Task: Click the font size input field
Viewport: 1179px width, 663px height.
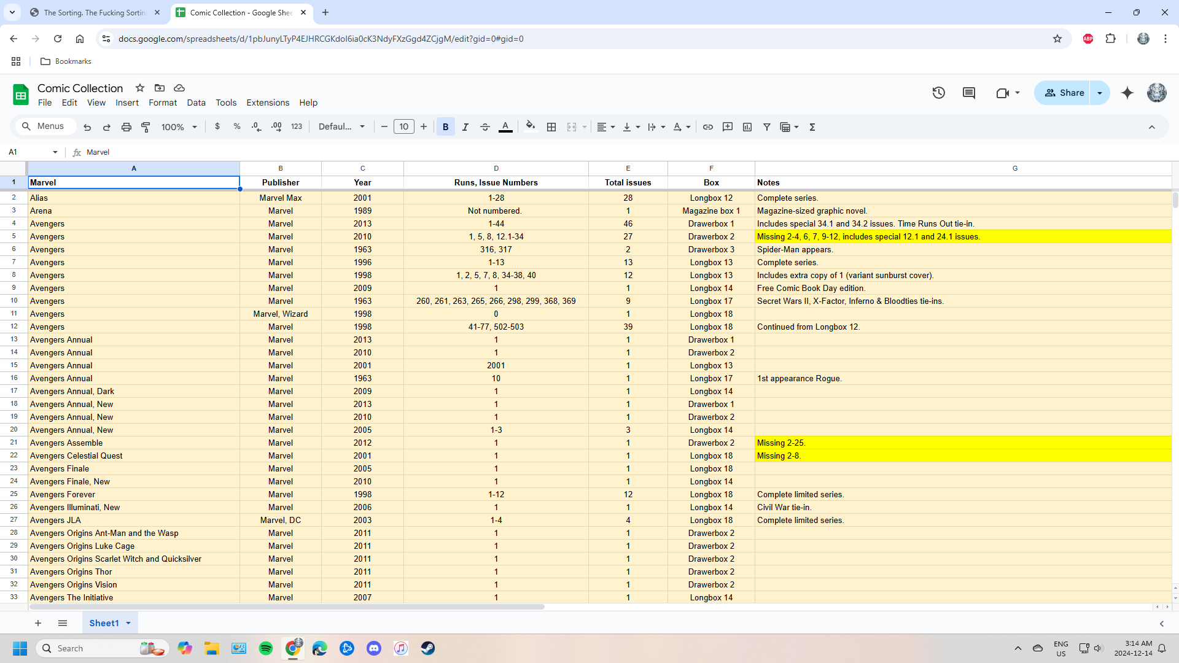Action: (404, 126)
